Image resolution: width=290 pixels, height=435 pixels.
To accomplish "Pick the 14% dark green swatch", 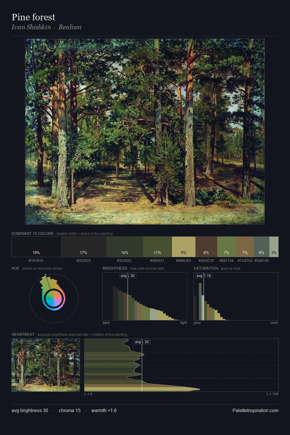I will pos(125,247).
